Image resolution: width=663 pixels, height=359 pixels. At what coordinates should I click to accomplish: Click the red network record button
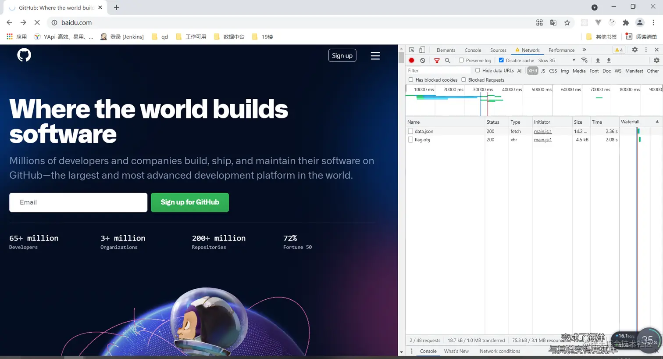click(412, 61)
